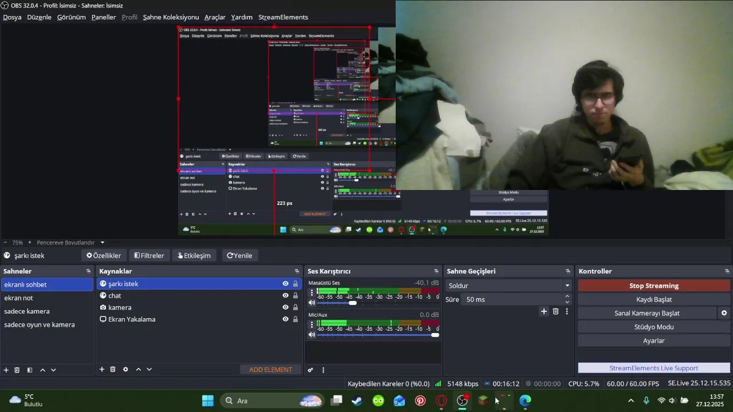Viewport: 733px width, 412px height.
Task: Undock the Kaynaklar panel
Action: tap(297, 271)
